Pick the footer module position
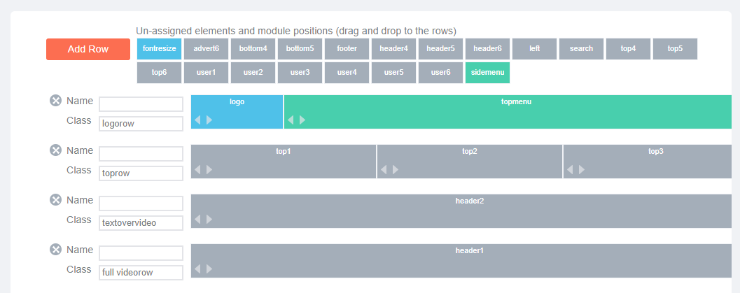 347,49
